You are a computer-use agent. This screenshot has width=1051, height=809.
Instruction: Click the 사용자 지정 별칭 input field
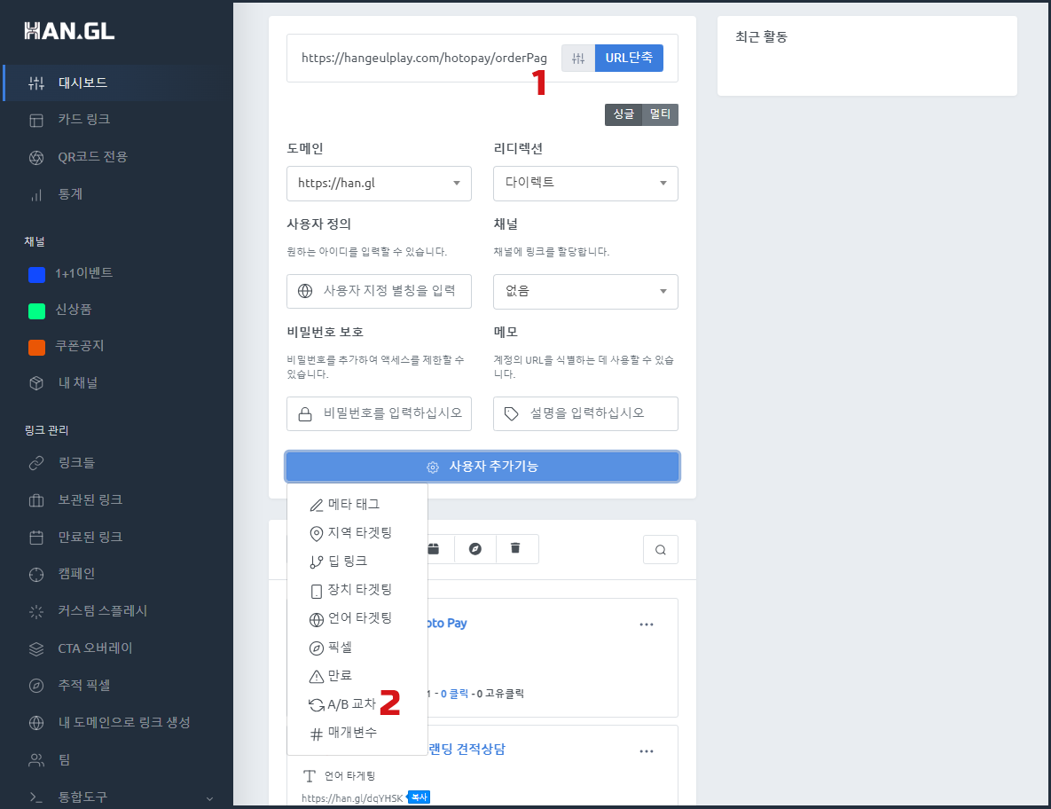coord(379,292)
